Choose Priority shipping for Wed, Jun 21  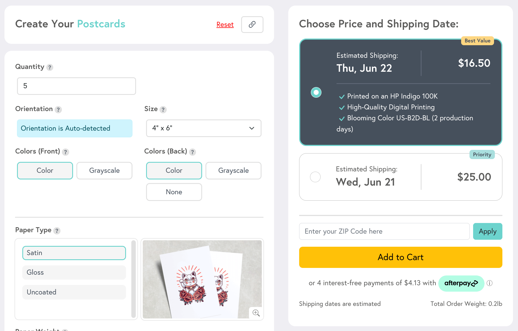coord(315,177)
